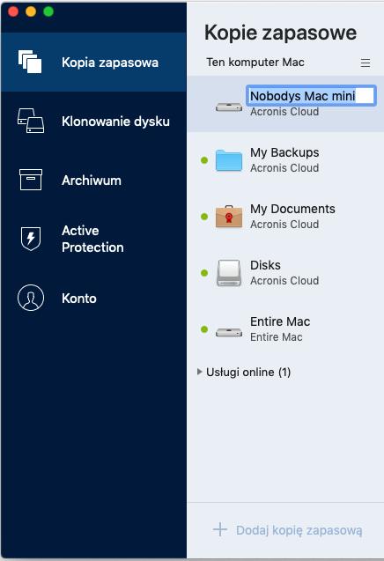Click the Archiwum box icon
This screenshot has width=384, height=561.
(31, 180)
